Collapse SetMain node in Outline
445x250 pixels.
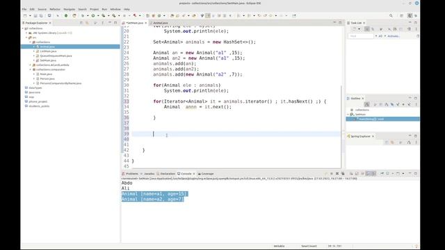click(x=348, y=115)
